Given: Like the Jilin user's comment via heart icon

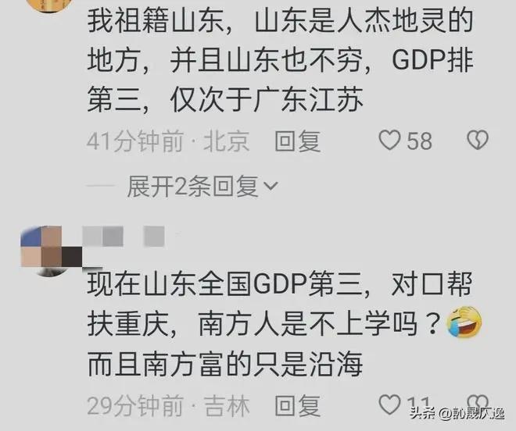Looking at the screenshot, I should click(389, 404).
